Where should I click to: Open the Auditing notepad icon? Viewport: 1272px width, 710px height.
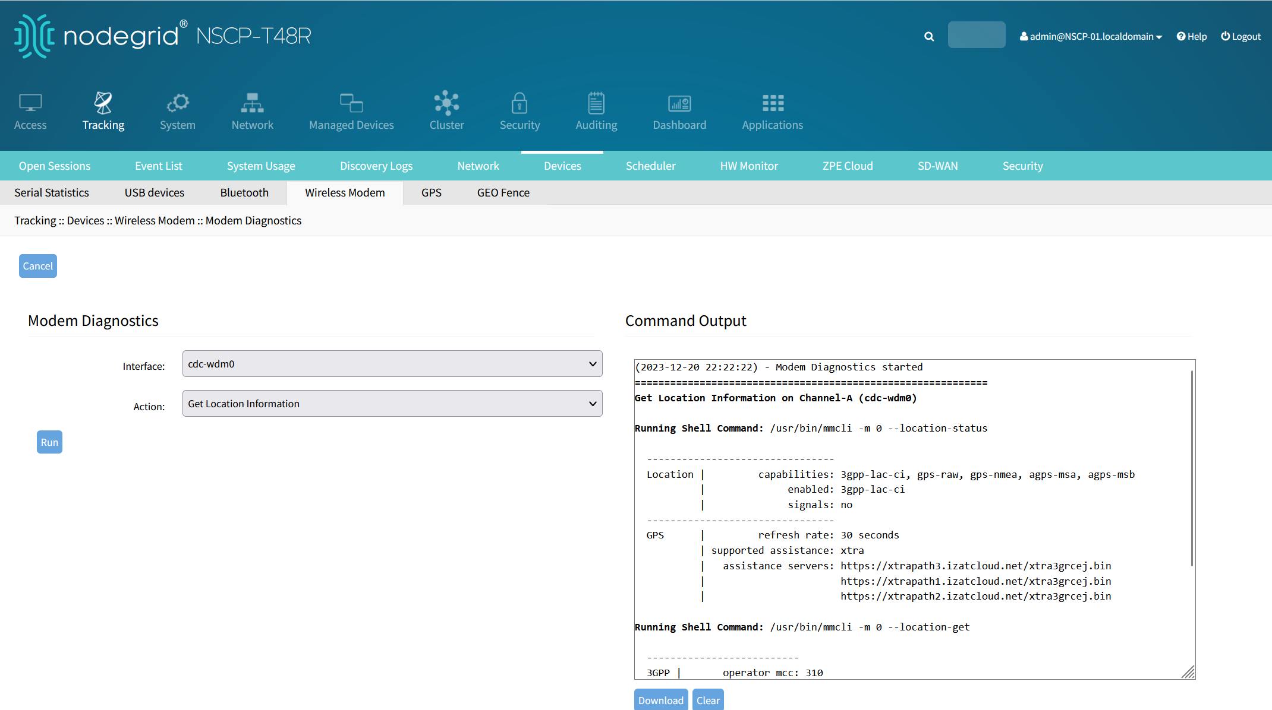[596, 103]
